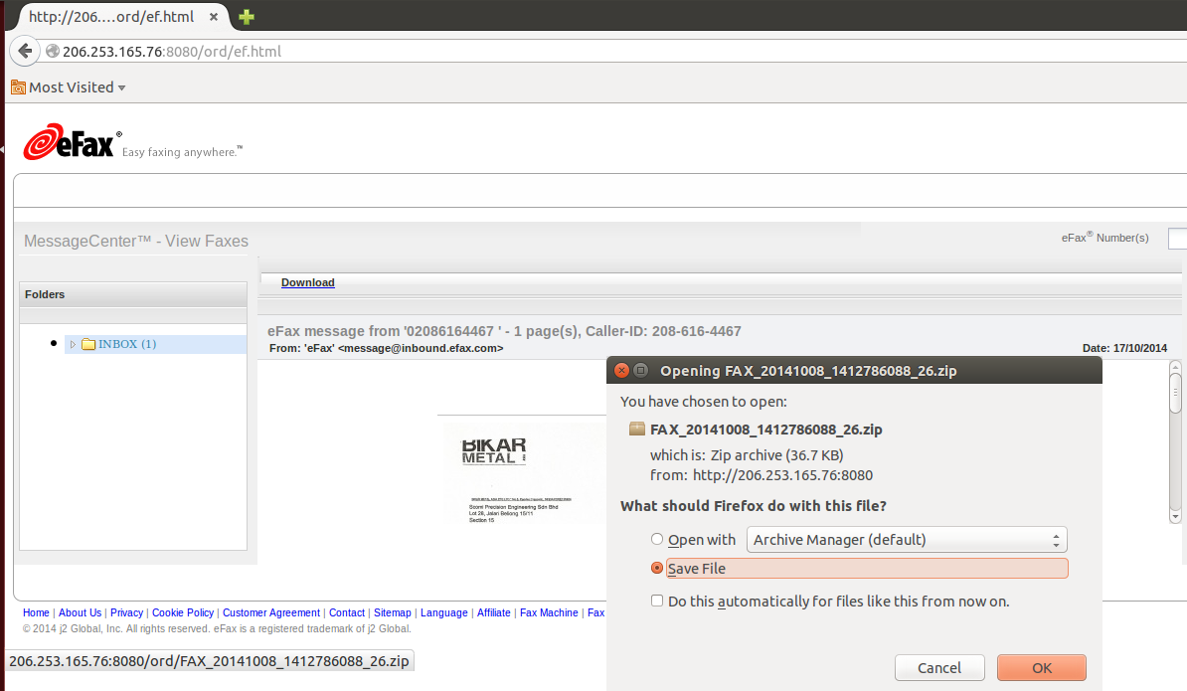The height and width of the screenshot is (691, 1187).
Task: Click the eFax logo
Action: (72, 144)
